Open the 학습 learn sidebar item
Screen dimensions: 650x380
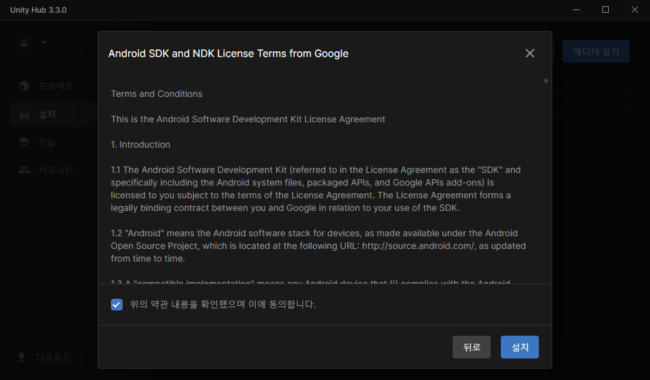click(x=54, y=142)
